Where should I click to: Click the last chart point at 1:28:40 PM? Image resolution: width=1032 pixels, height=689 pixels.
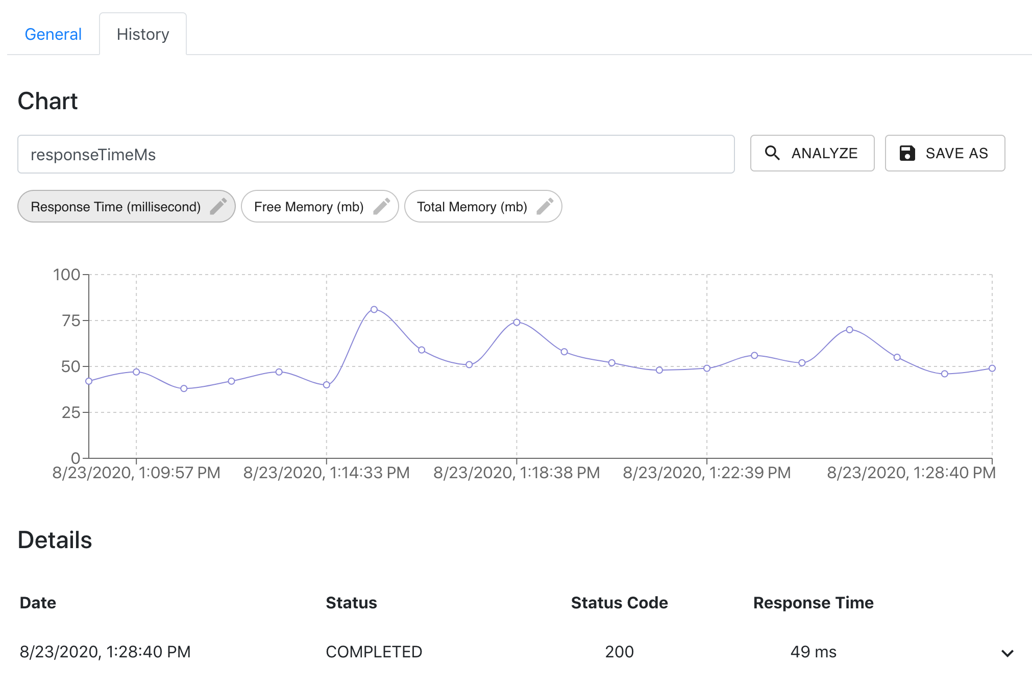(992, 368)
